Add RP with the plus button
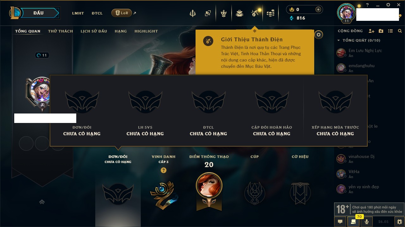 [x=318, y=10]
